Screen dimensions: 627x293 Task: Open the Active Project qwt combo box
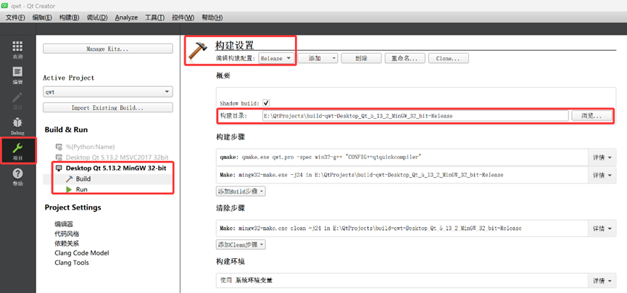[x=108, y=91]
